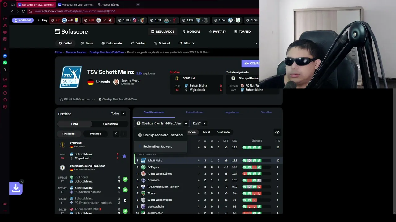Open the Todos dropdown in Partidos panel

(x=118, y=113)
